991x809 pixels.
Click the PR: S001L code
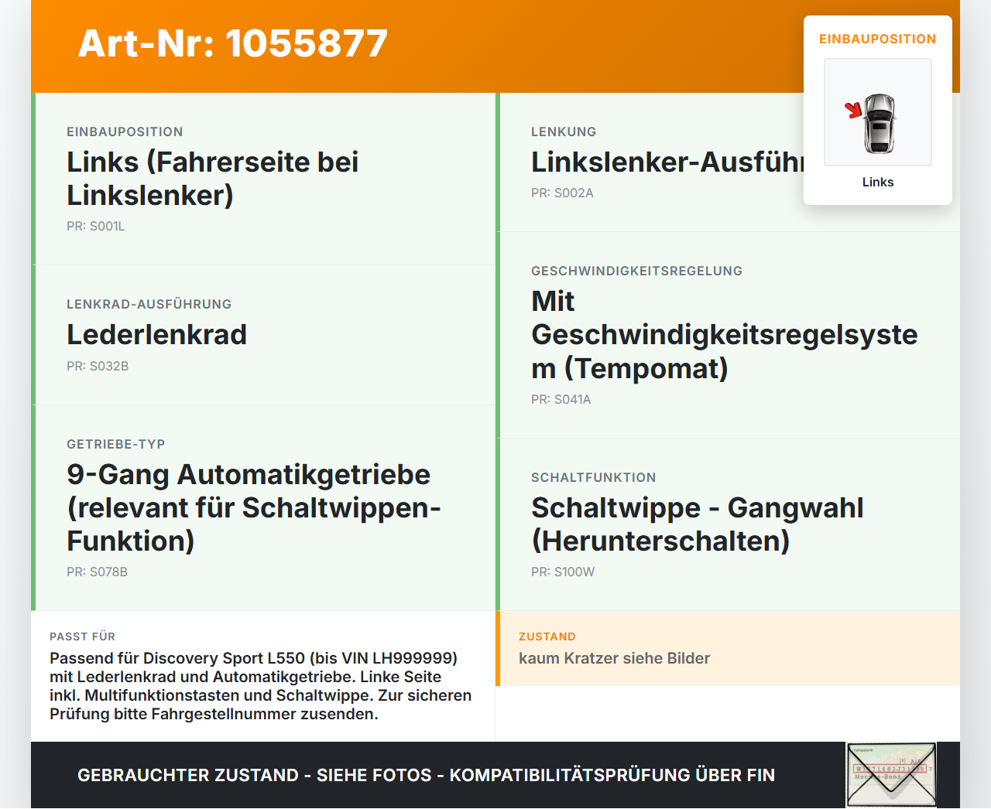(96, 226)
